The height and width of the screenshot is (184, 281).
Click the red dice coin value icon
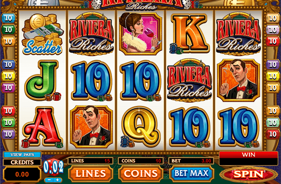click(x=53, y=168)
